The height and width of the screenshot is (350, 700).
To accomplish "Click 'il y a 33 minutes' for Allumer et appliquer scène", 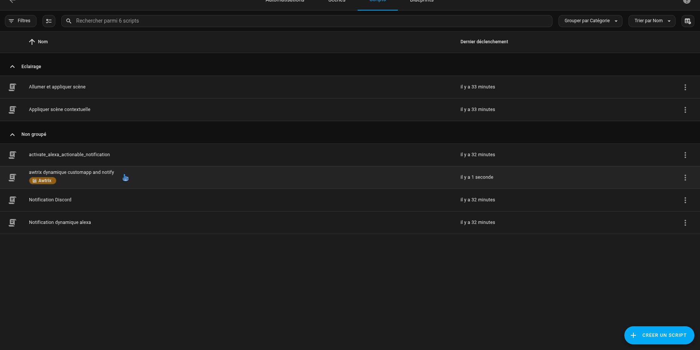I will click(478, 87).
